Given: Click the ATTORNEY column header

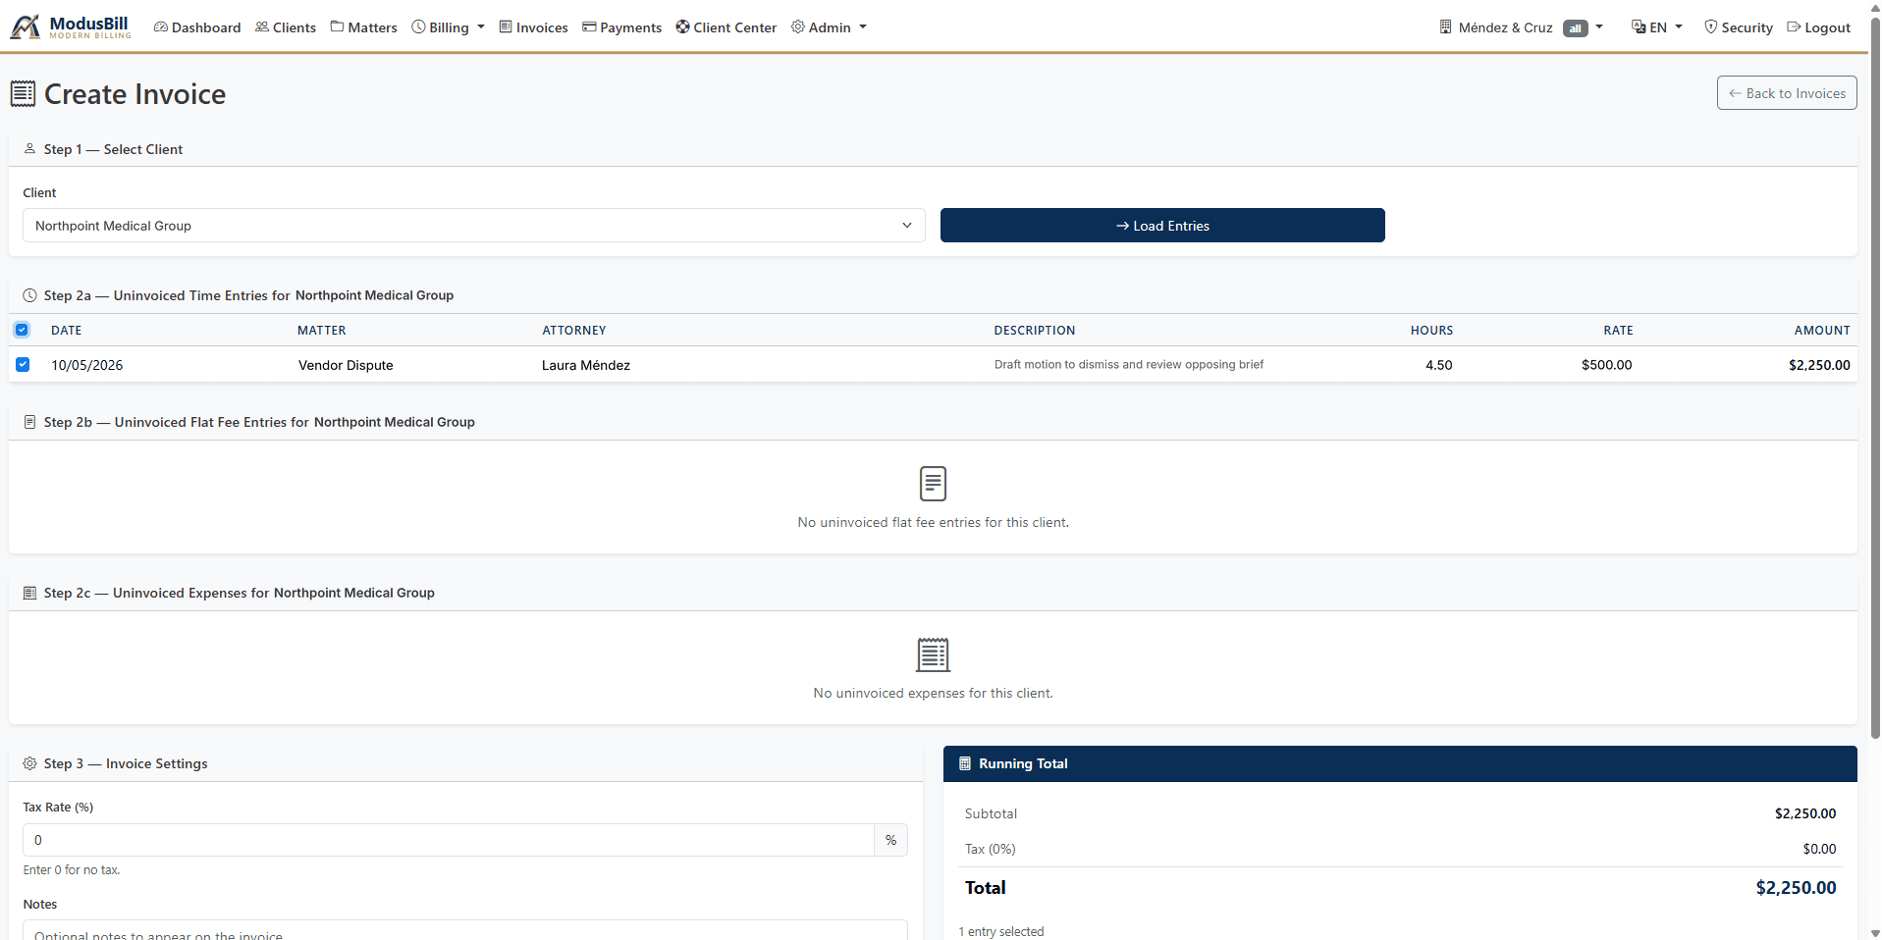Looking at the screenshot, I should click(574, 331).
